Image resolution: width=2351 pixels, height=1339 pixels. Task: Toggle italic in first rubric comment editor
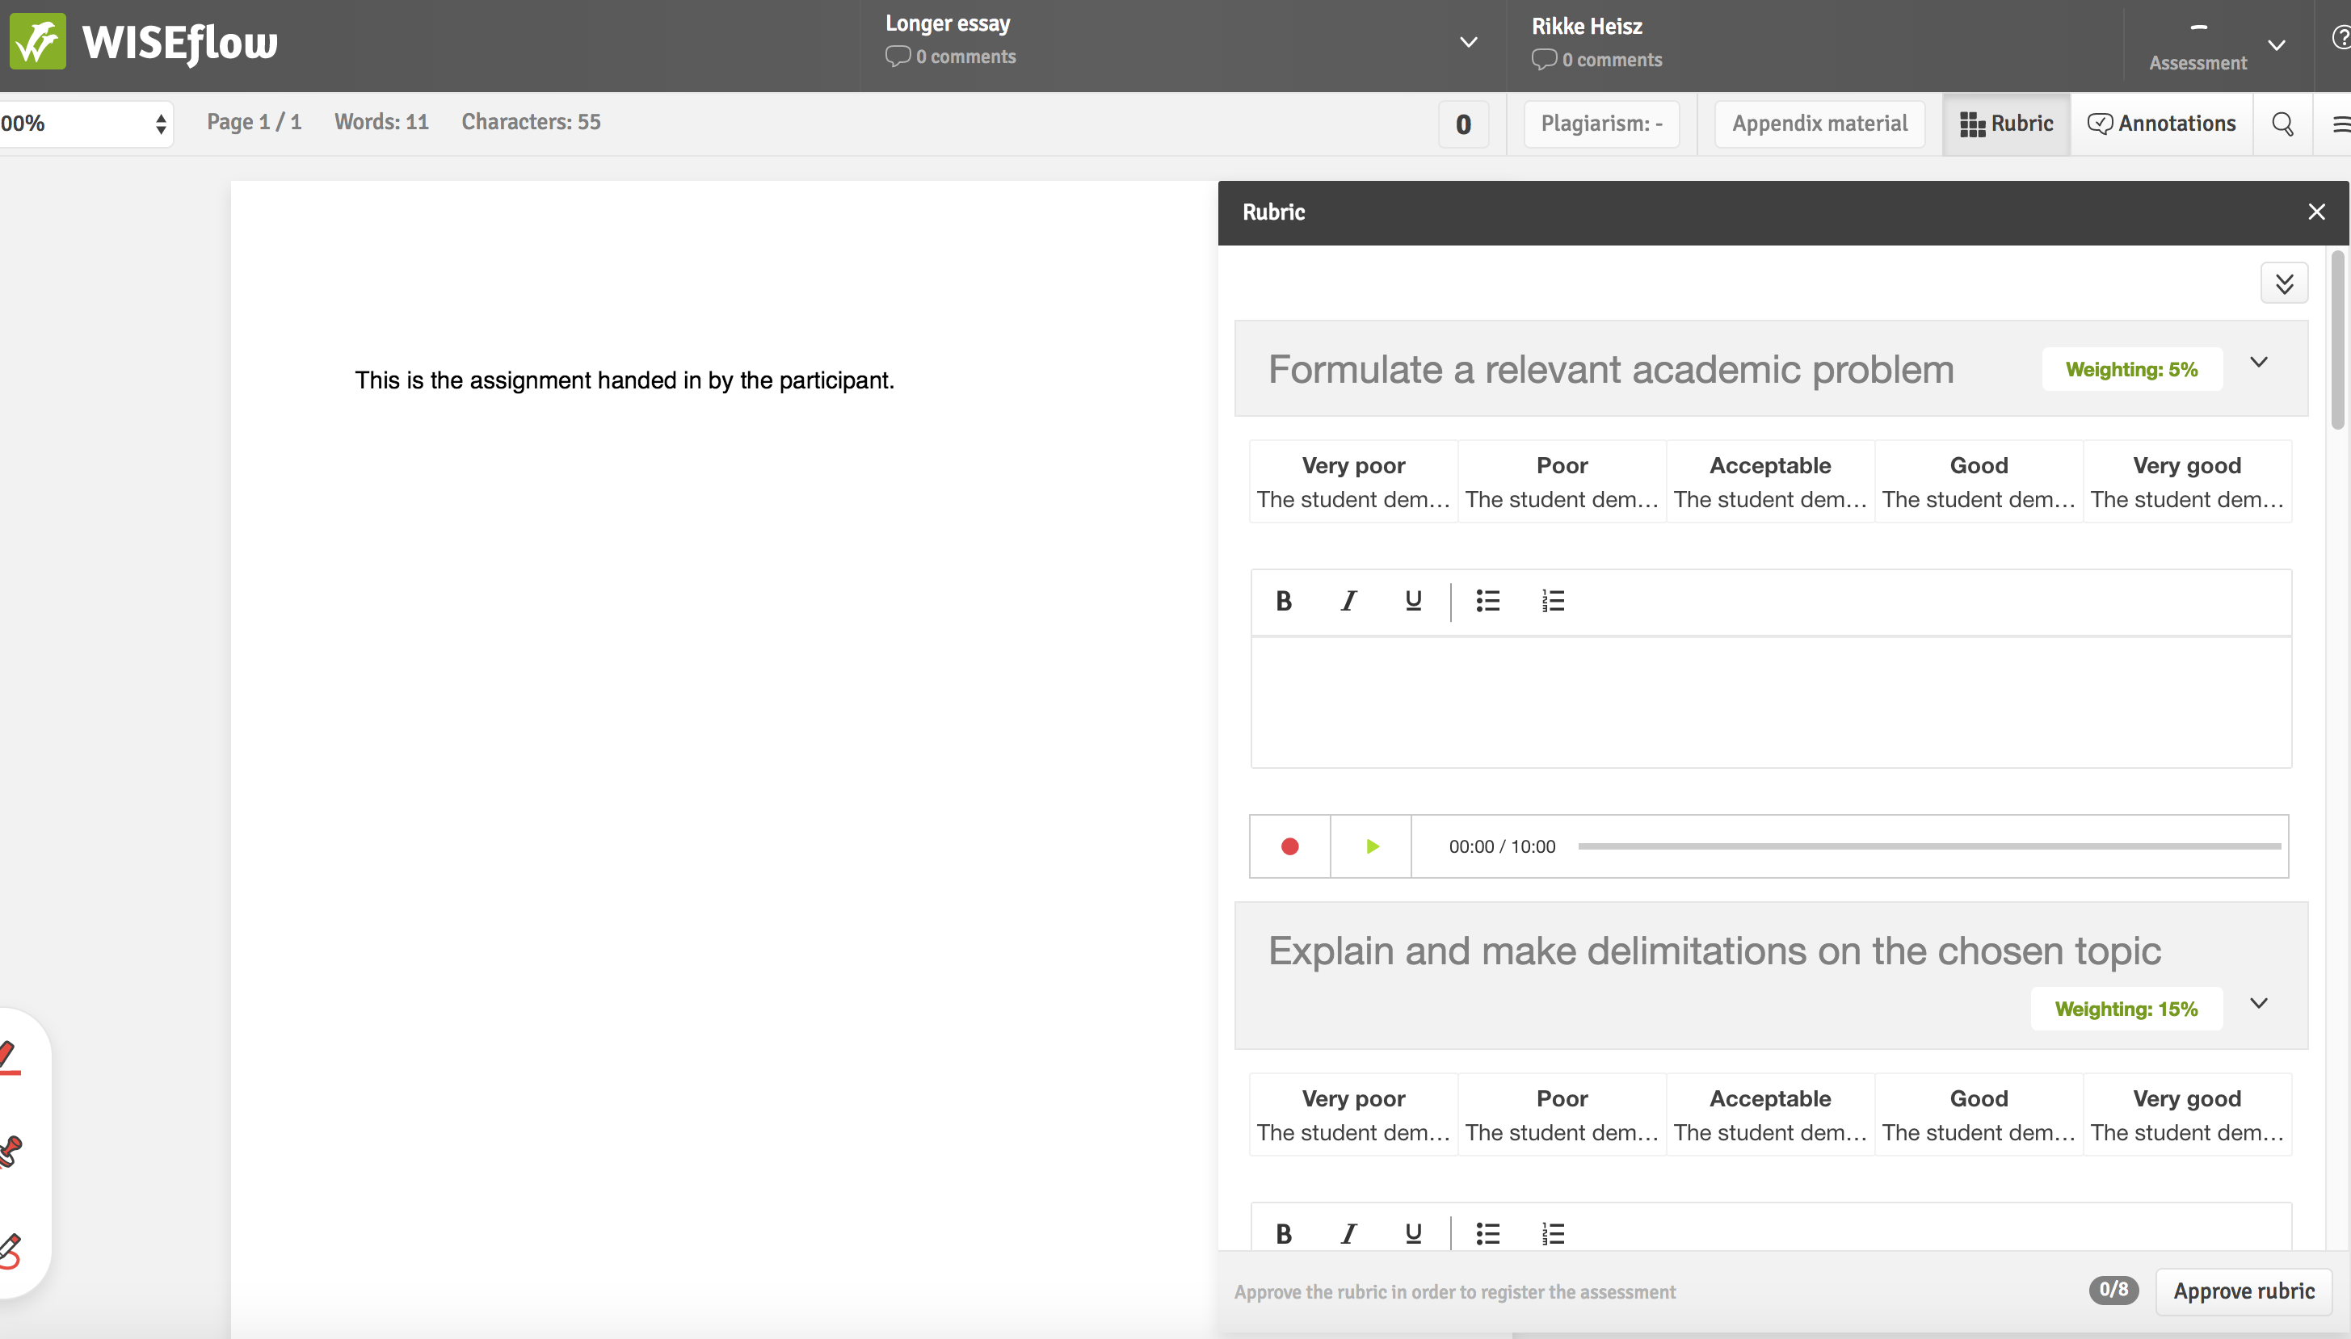[x=1348, y=602]
